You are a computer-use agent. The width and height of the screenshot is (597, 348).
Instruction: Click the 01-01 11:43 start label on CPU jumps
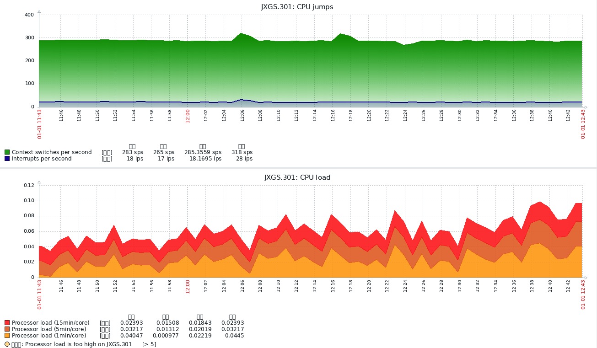40,123
